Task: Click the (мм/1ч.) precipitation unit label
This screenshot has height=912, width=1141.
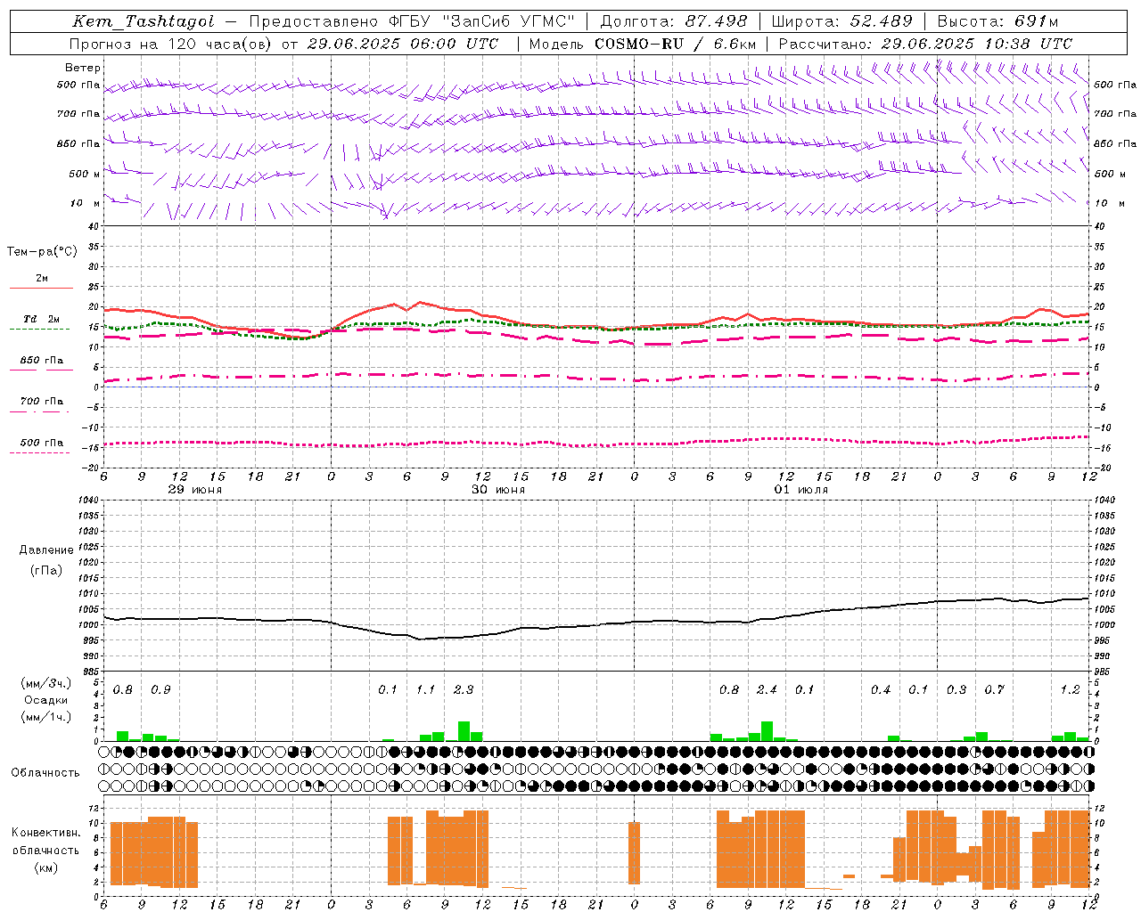Action: pyautogui.click(x=46, y=717)
